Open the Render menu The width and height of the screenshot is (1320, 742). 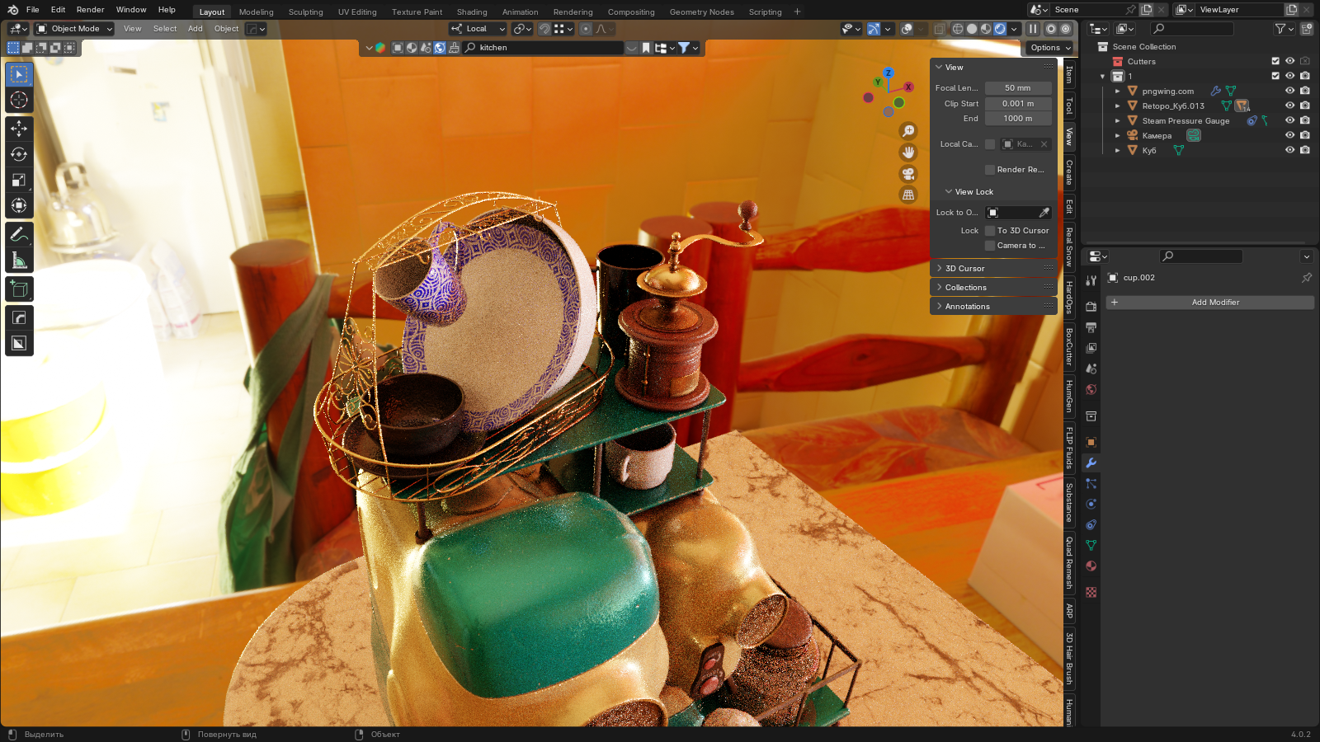click(x=90, y=10)
